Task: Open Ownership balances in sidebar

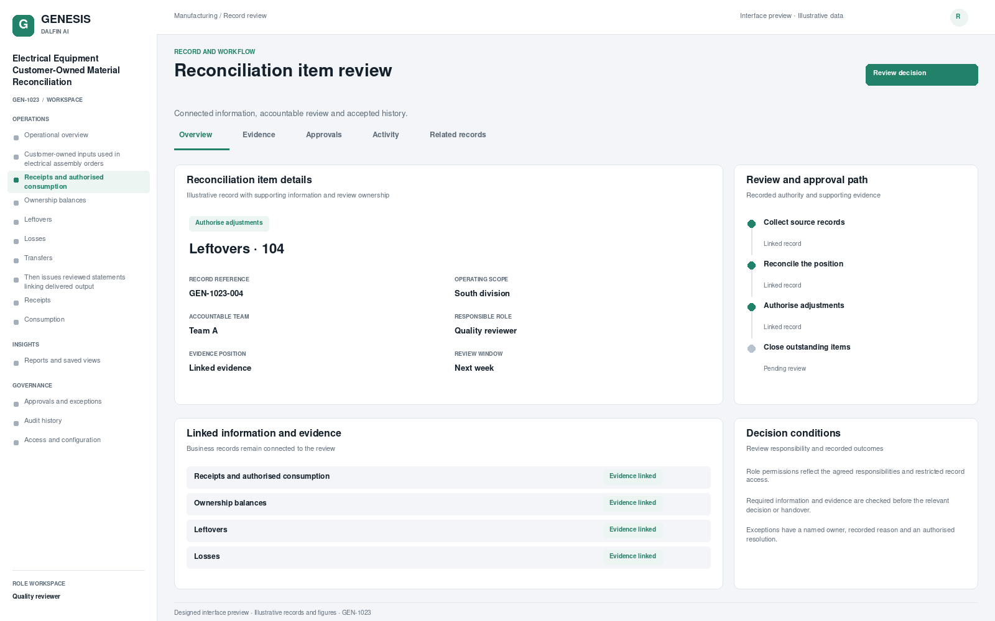Action: point(78,201)
